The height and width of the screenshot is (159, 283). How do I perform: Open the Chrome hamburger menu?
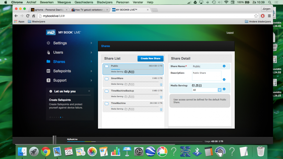point(269,16)
